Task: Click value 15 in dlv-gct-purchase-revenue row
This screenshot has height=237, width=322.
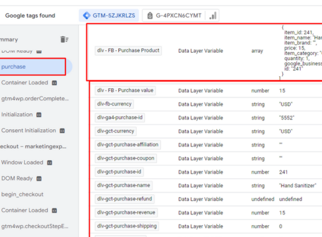Action: 282,213
